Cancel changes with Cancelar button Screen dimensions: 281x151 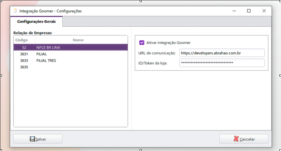pyautogui.click(x=244, y=139)
